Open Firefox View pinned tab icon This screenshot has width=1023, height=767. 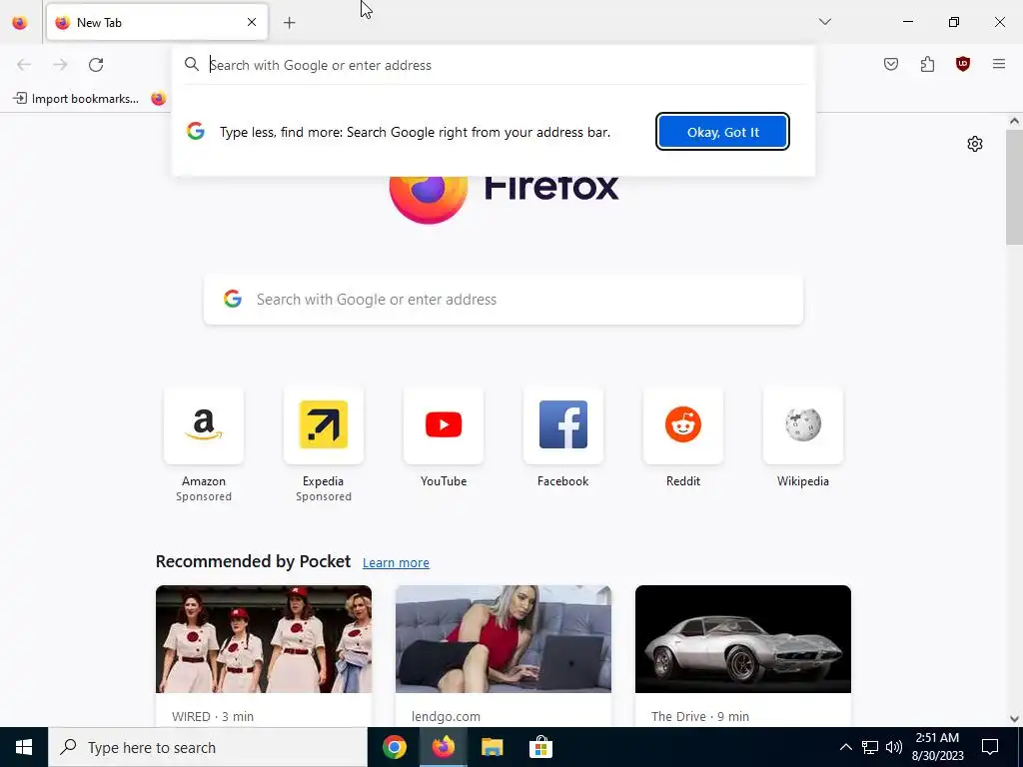tap(20, 23)
